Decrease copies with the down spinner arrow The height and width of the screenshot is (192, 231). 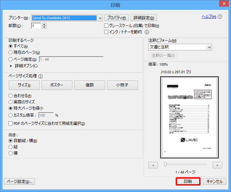click(44, 27)
